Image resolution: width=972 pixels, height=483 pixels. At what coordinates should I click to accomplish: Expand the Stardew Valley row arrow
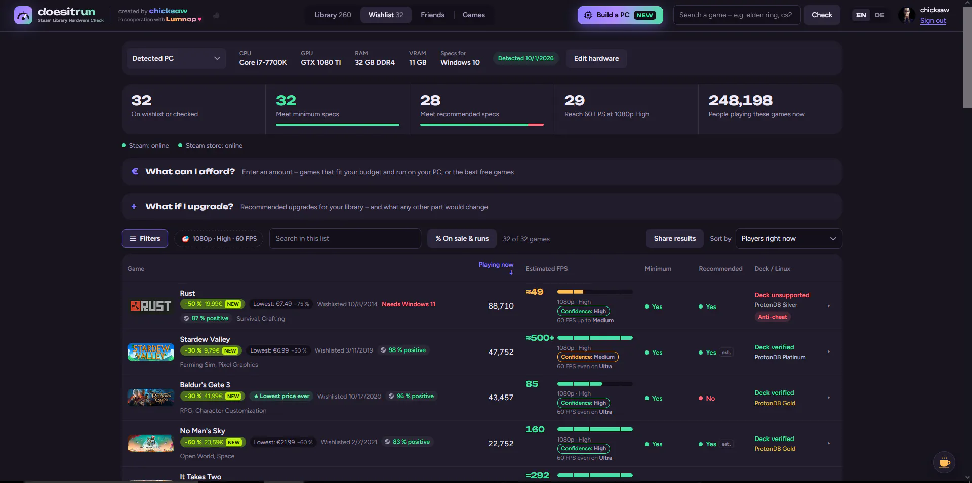[x=829, y=352]
